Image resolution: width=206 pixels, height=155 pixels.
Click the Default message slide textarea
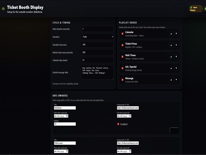[97, 72]
